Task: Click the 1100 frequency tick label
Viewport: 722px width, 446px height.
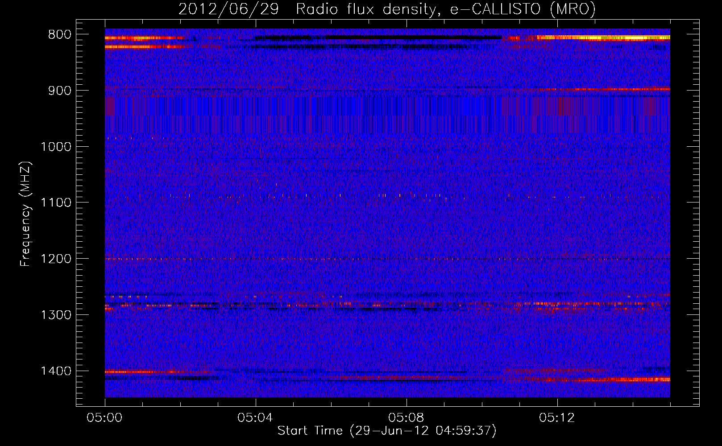Action: click(x=56, y=203)
